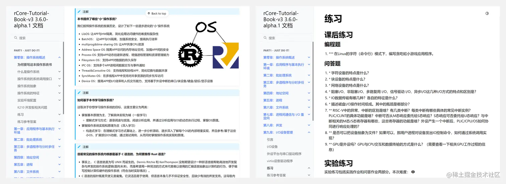Click the search magnifier icon in left window
506x184 pixels.
(16, 38)
